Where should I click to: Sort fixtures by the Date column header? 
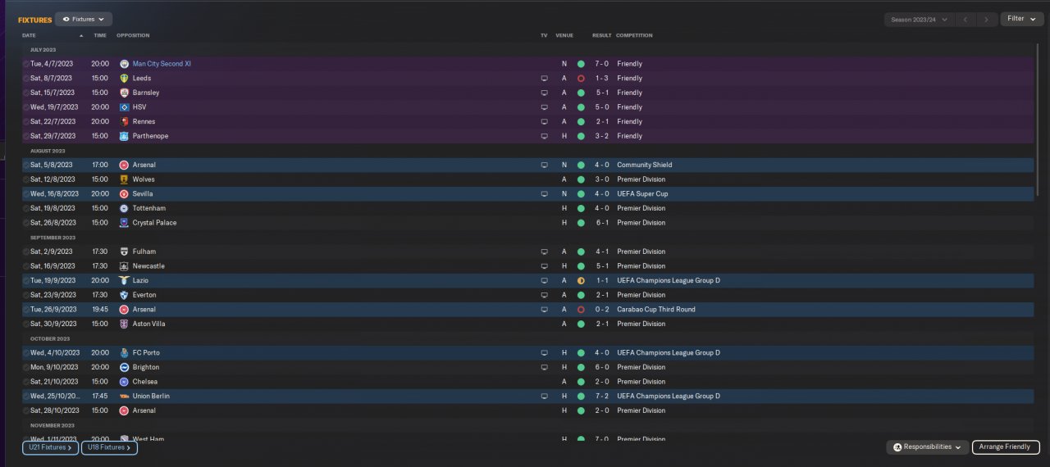[x=30, y=36]
